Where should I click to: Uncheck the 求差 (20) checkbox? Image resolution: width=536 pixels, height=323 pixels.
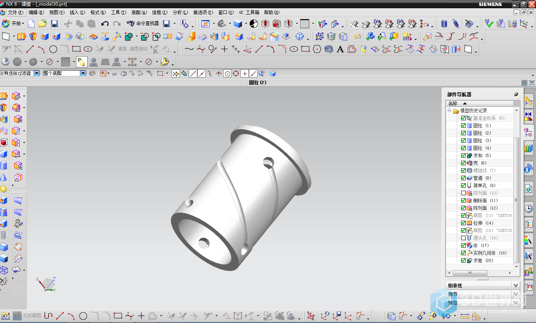463,260
